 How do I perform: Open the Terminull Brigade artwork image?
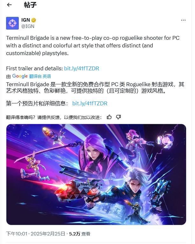click(x=96, y=174)
